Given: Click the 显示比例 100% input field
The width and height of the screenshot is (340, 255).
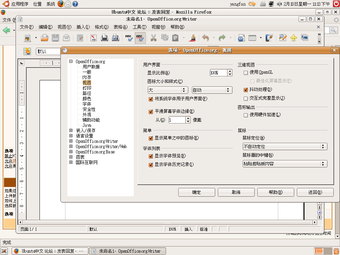Looking at the screenshot, I should pos(218,73).
